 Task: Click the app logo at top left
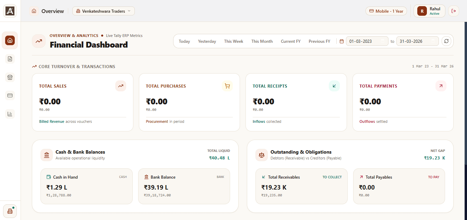coord(10,11)
